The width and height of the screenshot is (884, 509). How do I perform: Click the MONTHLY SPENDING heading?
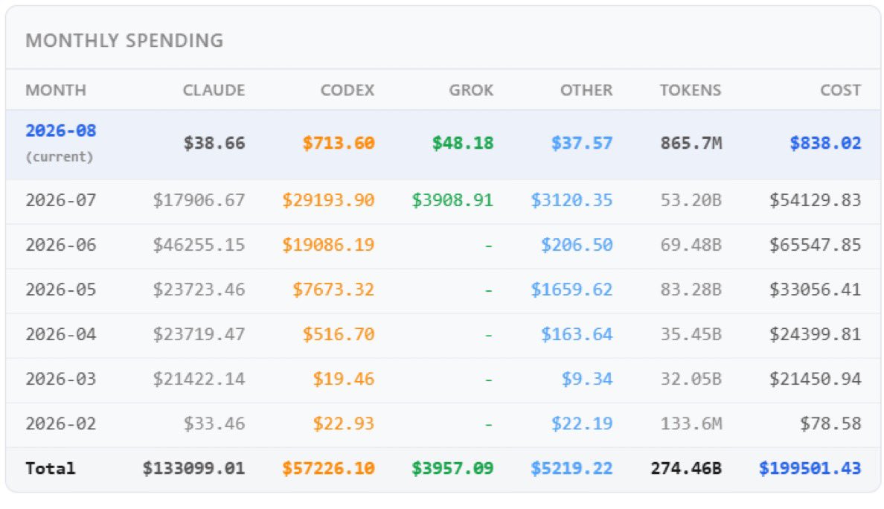coord(124,41)
